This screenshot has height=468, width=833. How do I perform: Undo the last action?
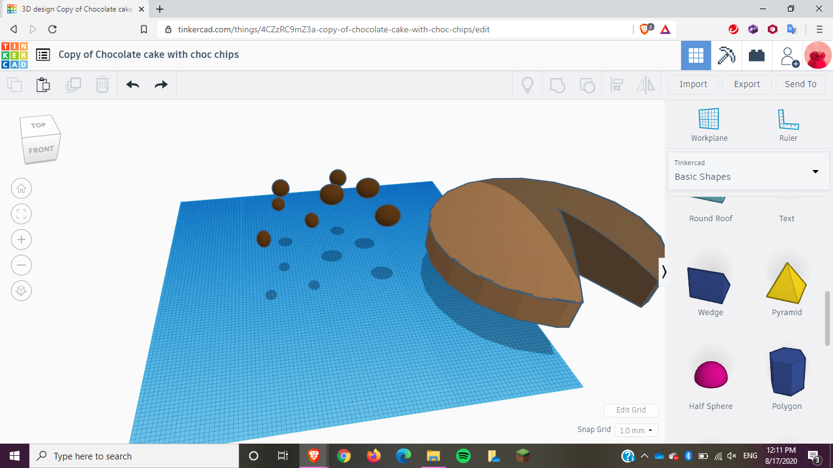point(133,85)
